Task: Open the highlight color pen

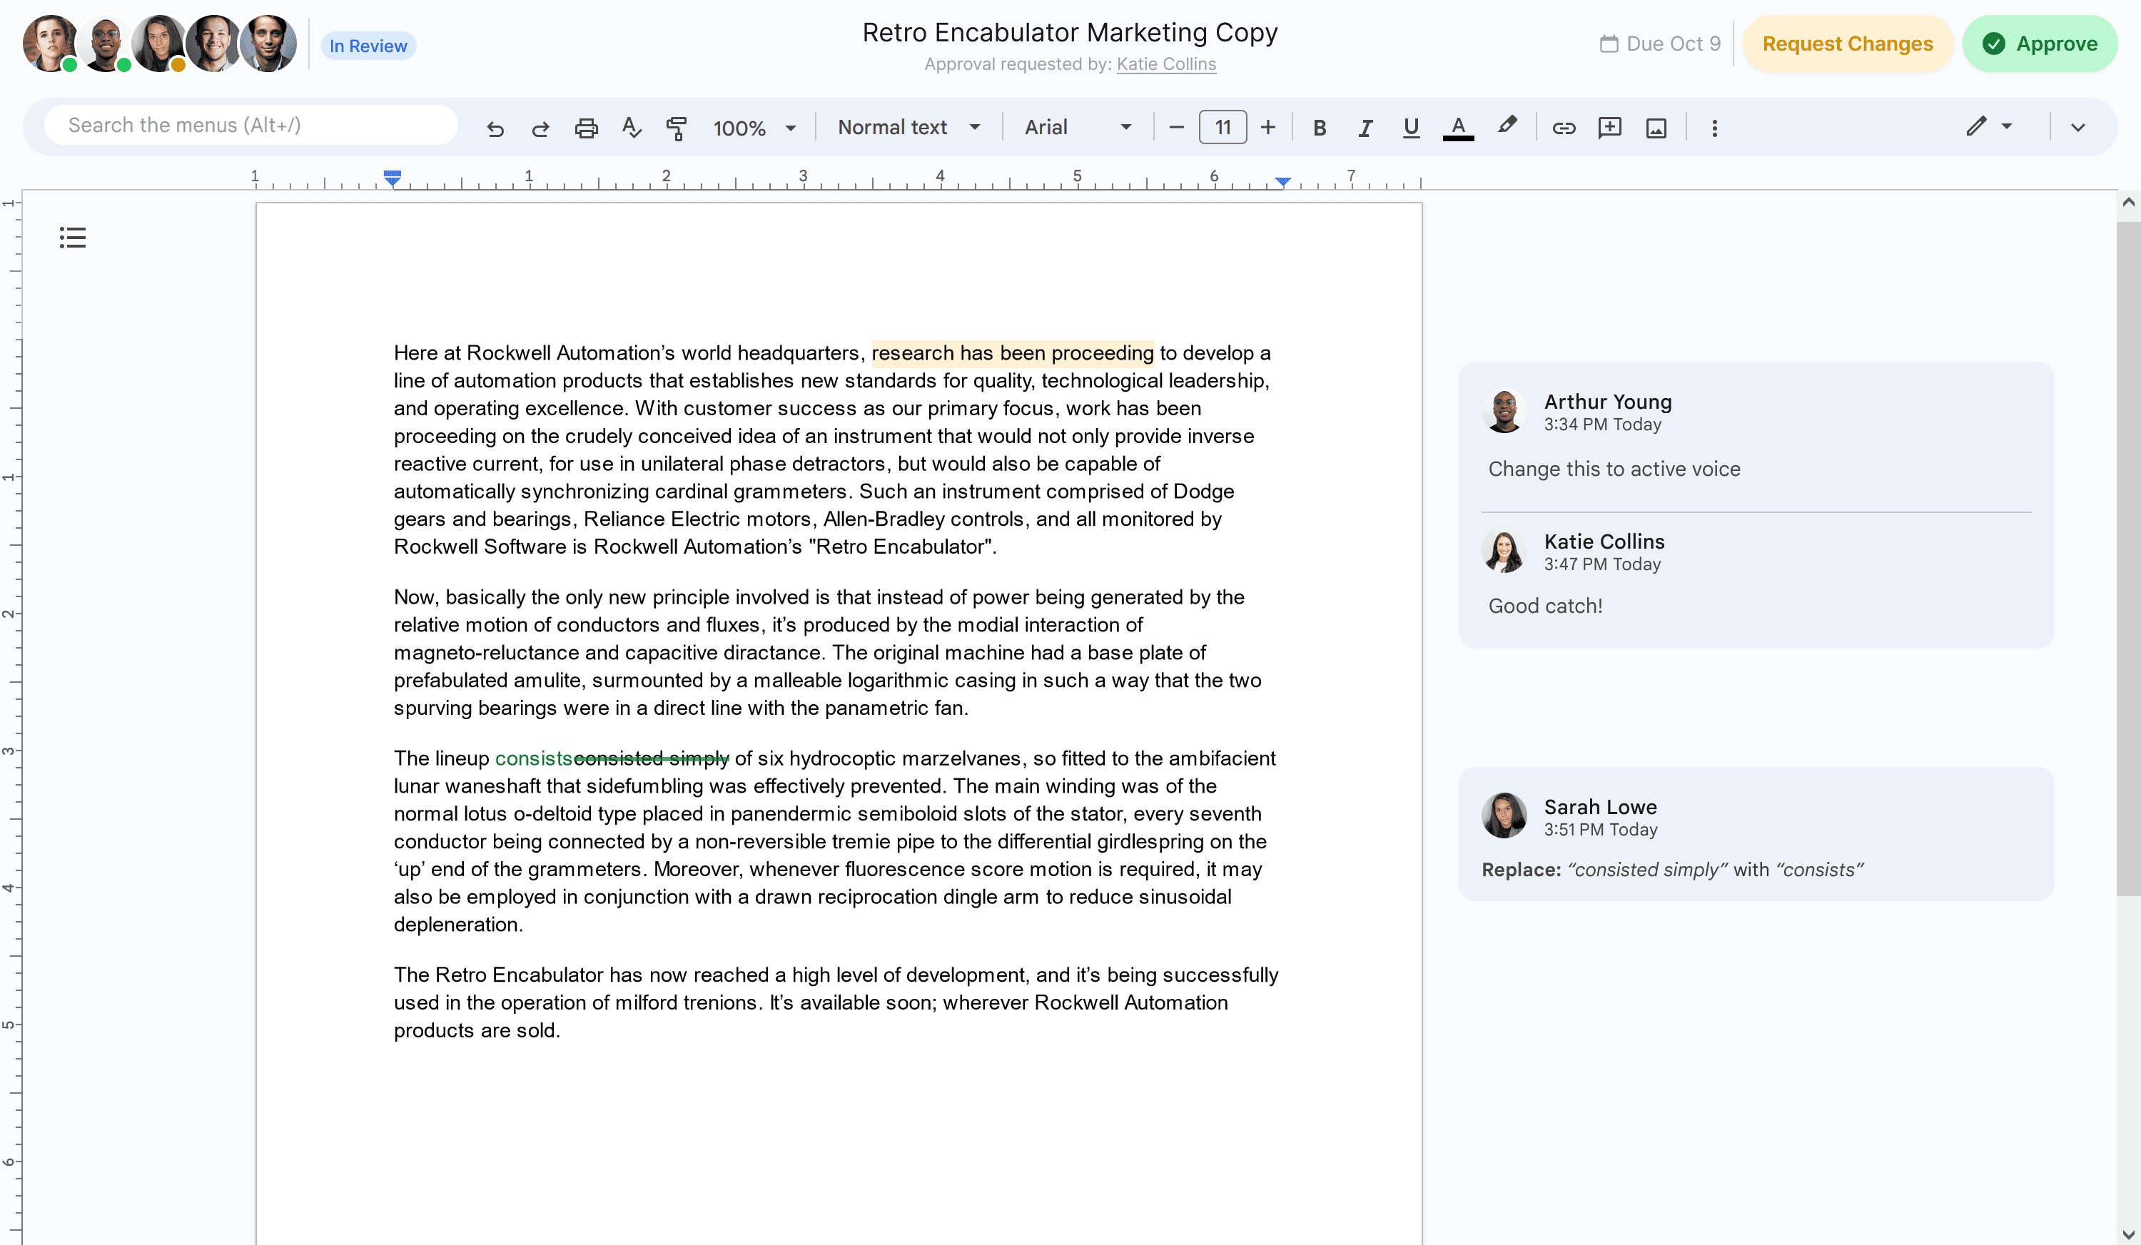Action: [x=1507, y=126]
